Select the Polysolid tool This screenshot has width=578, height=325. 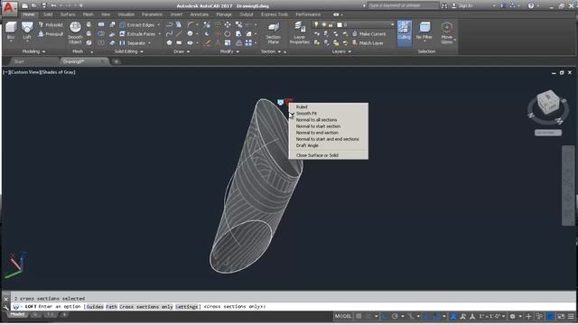51,25
